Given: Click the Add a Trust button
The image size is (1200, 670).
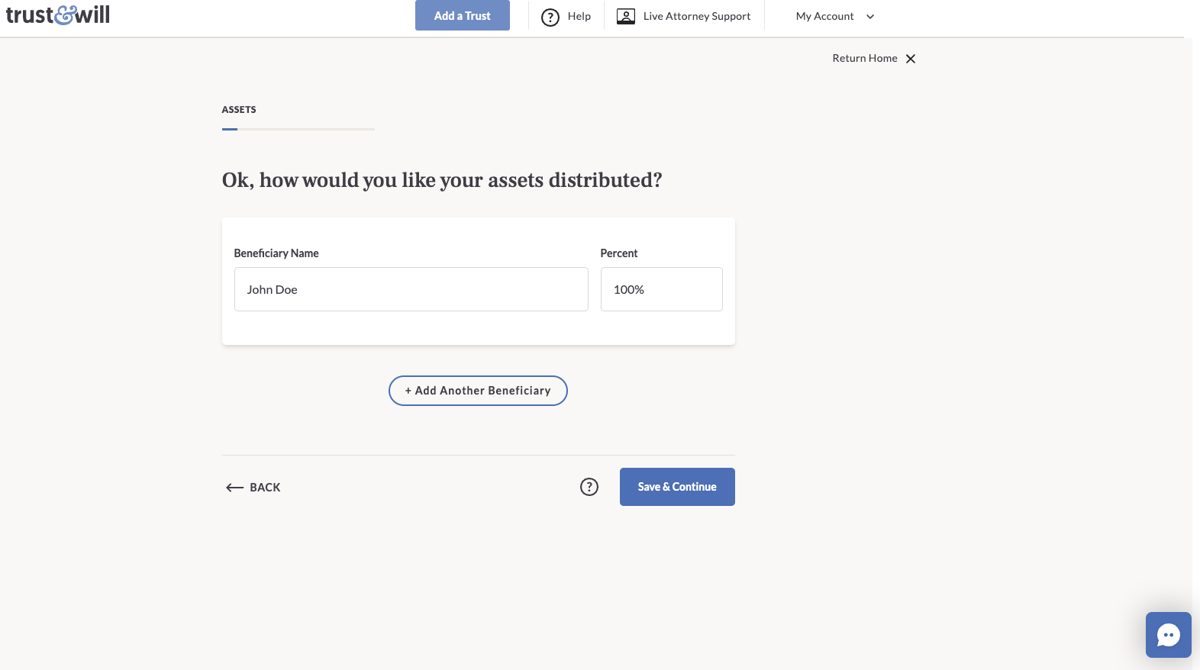Looking at the screenshot, I should (462, 16).
